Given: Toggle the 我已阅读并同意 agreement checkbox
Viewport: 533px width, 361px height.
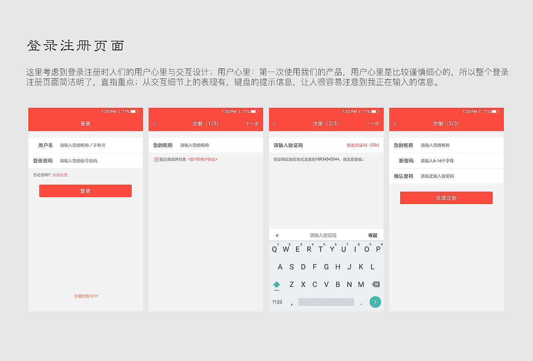Looking at the screenshot, I should point(157,159).
